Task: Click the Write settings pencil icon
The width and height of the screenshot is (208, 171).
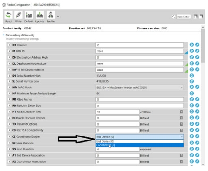Action: coord(18,15)
